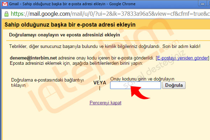The height and width of the screenshot is (140, 210).
Task: Click the 'Onay kodunu girin ve doğrulayın' label
Action: tap(142, 79)
